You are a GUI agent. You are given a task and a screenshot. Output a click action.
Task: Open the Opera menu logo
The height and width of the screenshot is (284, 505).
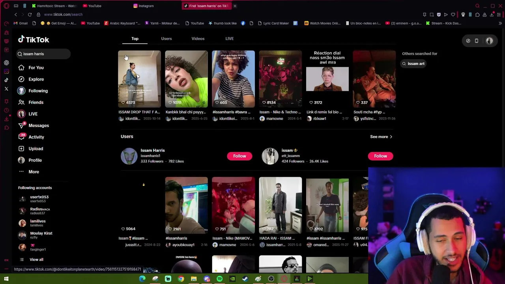[x=6, y=6]
